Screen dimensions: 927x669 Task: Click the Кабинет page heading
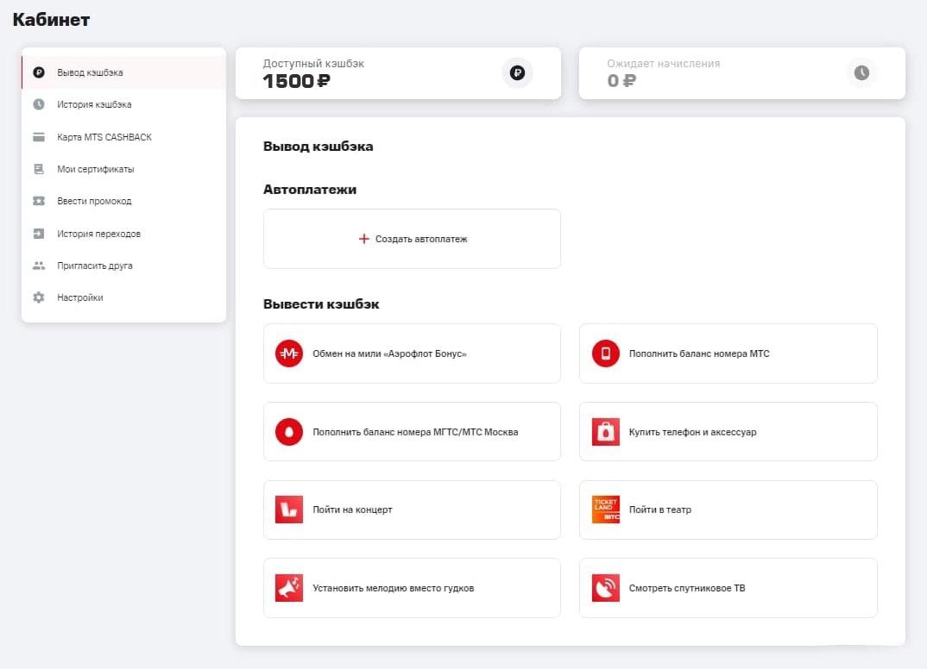click(51, 20)
